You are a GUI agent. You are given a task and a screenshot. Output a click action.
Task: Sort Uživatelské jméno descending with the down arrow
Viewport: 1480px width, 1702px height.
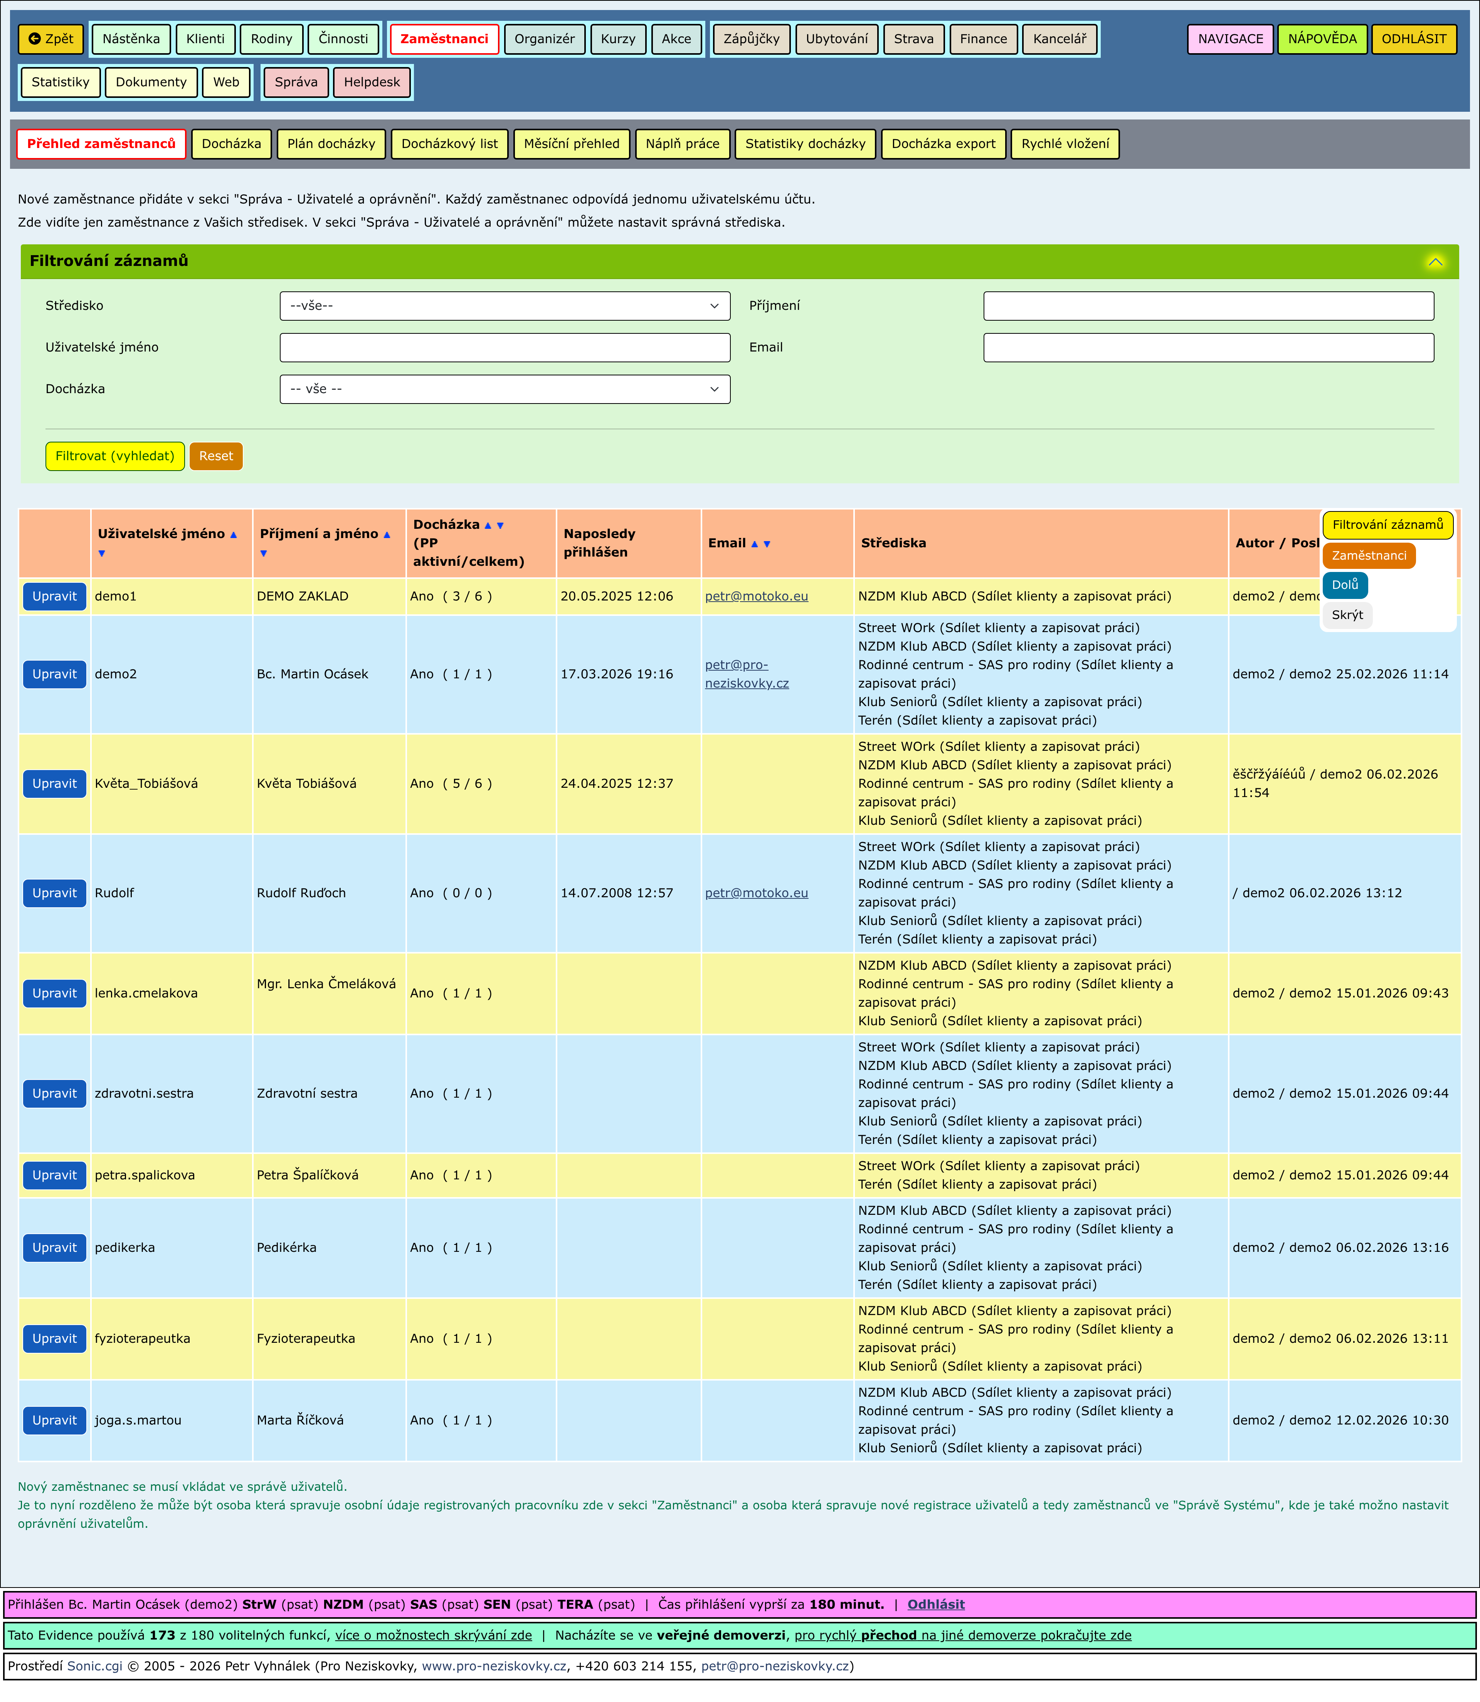pos(102,553)
